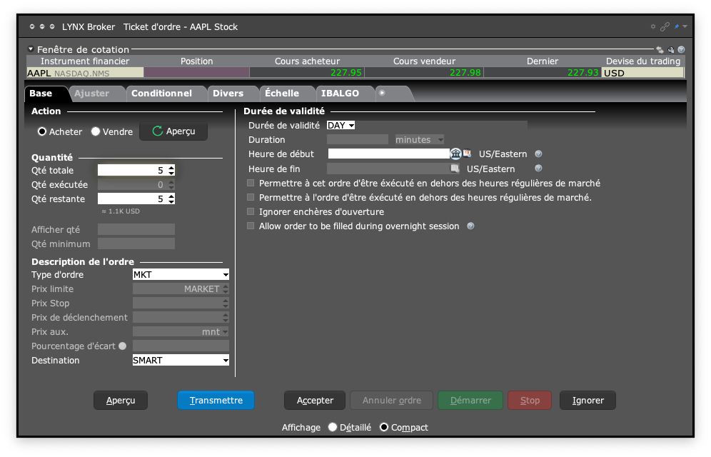
Task: Click into the Heure de début input field
Action: [x=388, y=154]
